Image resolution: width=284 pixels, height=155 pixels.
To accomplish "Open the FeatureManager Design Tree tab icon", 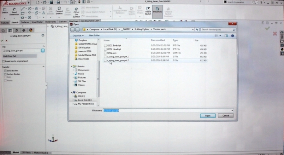I will coord(3,30).
